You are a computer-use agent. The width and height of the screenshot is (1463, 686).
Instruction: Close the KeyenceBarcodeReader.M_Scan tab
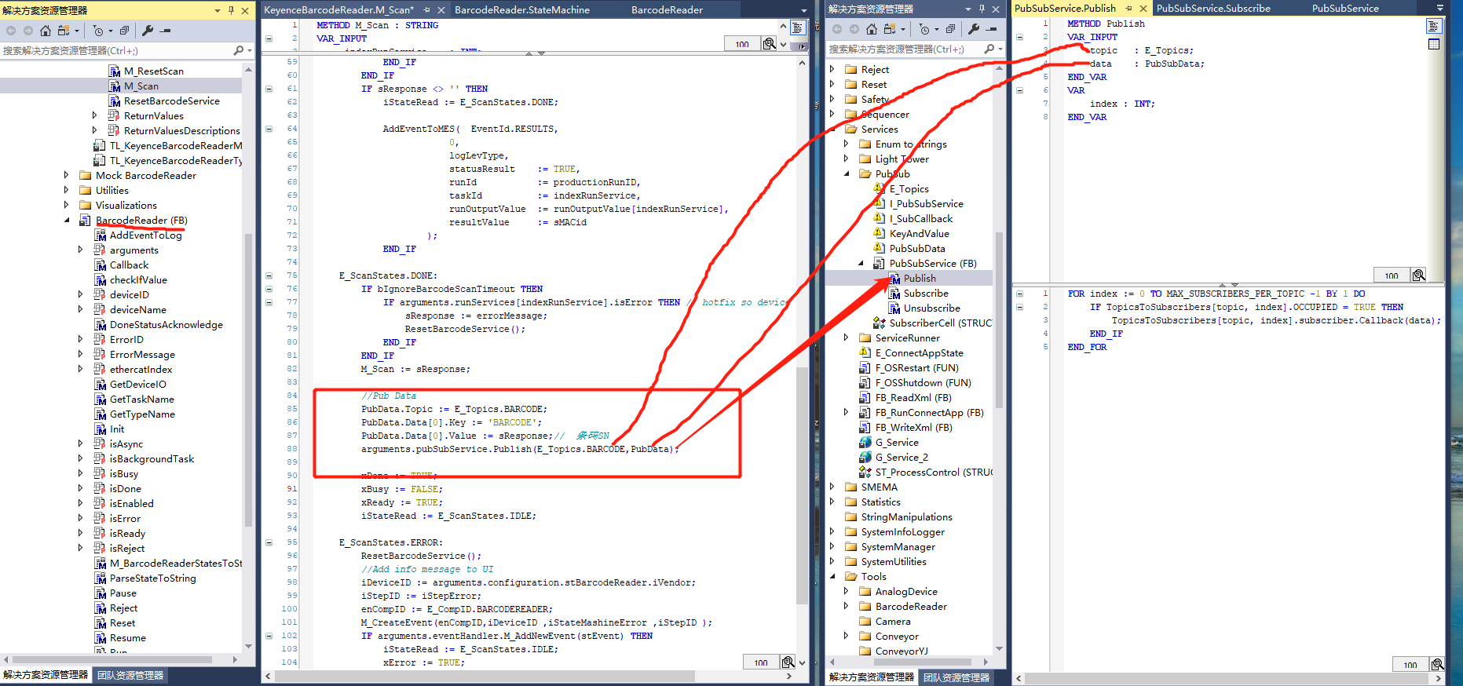pyautogui.click(x=441, y=9)
